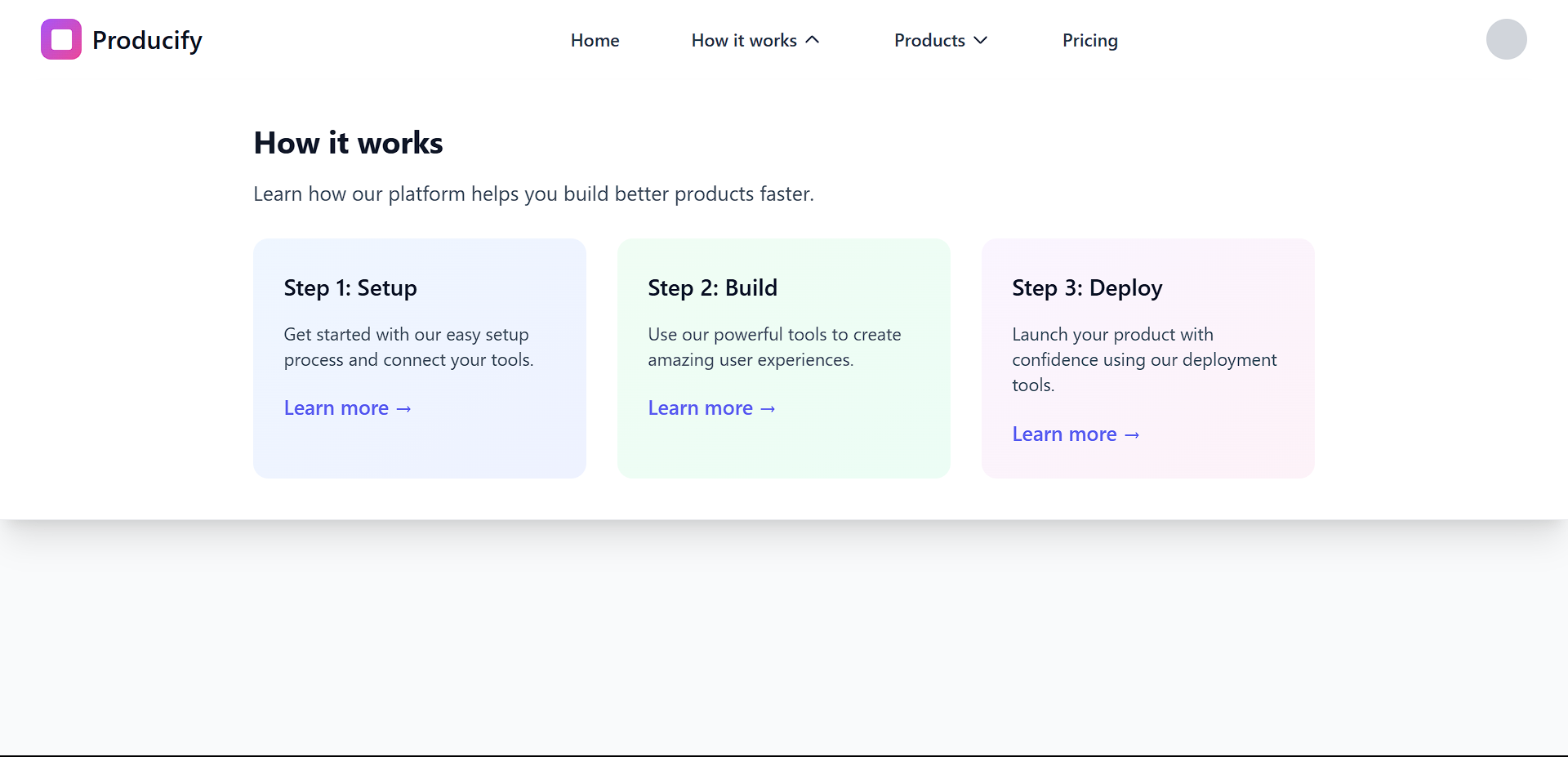This screenshot has height=757, width=1568.
Task: Click the arrow icon in Build card
Action: tap(768, 409)
